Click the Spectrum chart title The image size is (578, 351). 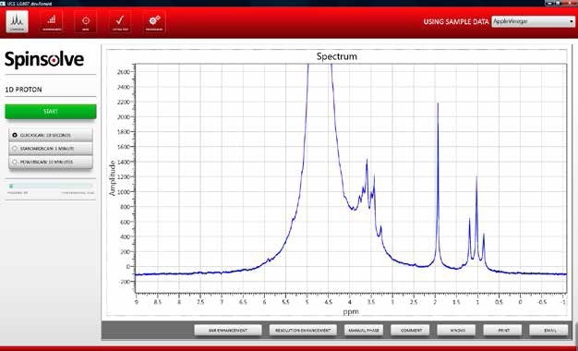pos(337,56)
